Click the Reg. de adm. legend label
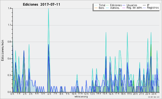This screenshot has width=162, height=99. pos(134,8)
